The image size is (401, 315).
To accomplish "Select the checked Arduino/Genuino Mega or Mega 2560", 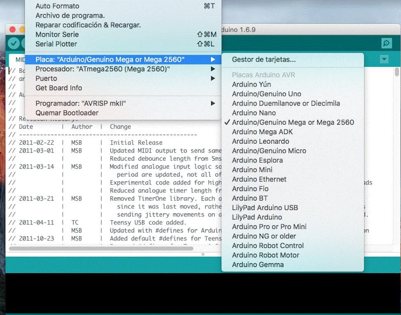I will [x=293, y=122].
